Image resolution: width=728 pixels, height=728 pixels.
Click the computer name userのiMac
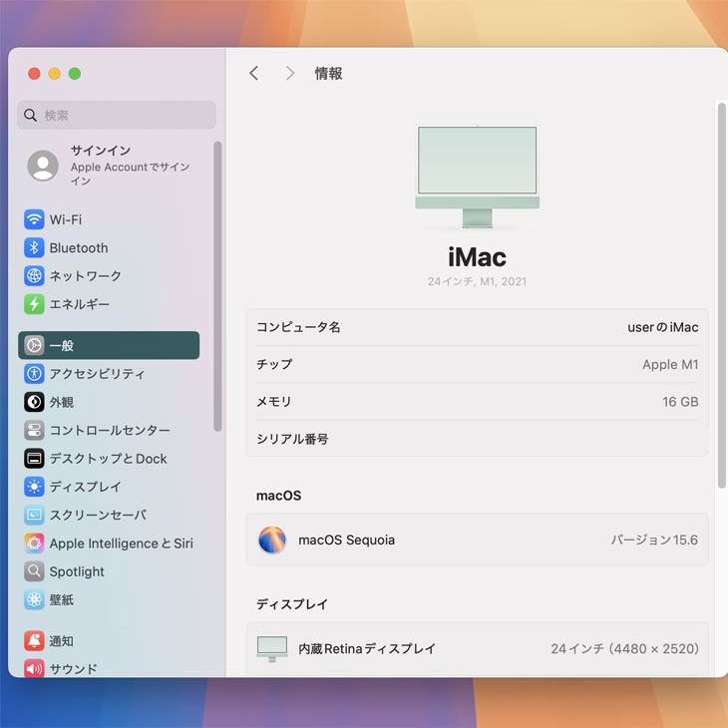[x=662, y=327]
